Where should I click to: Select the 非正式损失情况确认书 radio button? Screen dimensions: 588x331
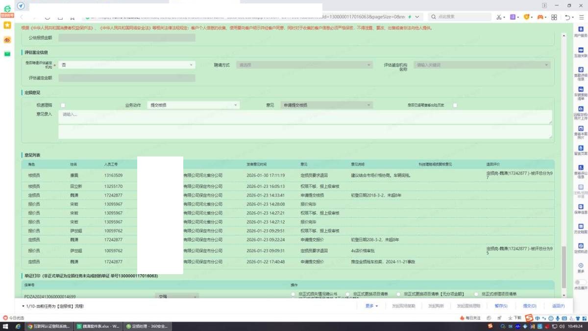pyautogui.click(x=293, y=294)
